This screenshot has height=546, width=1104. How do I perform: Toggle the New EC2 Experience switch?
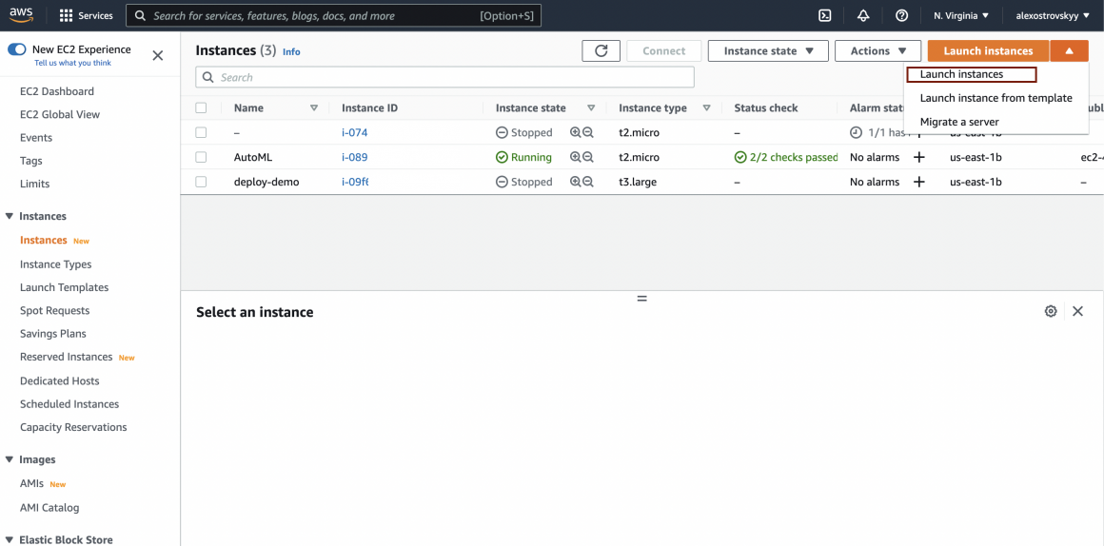pos(17,49)
